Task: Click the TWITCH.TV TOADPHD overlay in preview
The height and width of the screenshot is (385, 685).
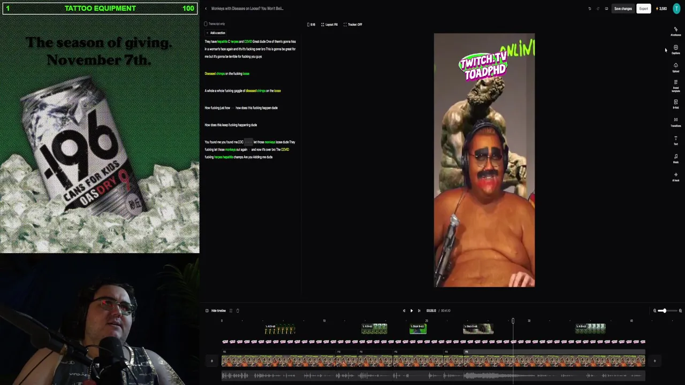Action: (483, 66)
